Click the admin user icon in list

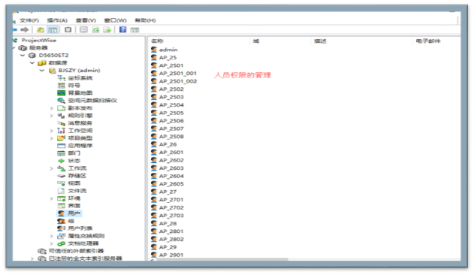point(154,50)
